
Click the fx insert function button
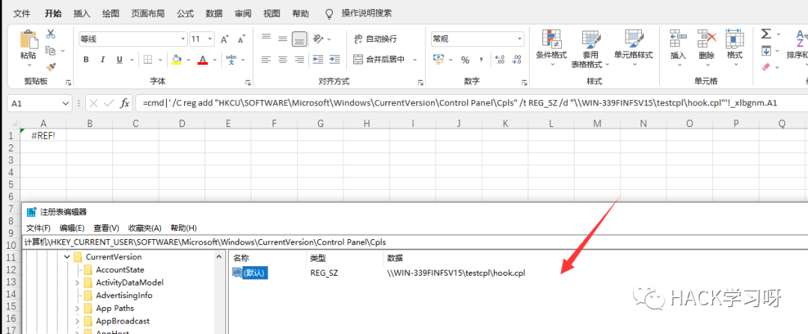click(125, 103)
